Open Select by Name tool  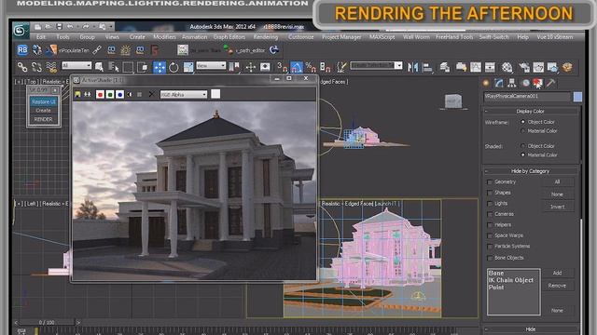pyautogui.click(x=114, y=67)
